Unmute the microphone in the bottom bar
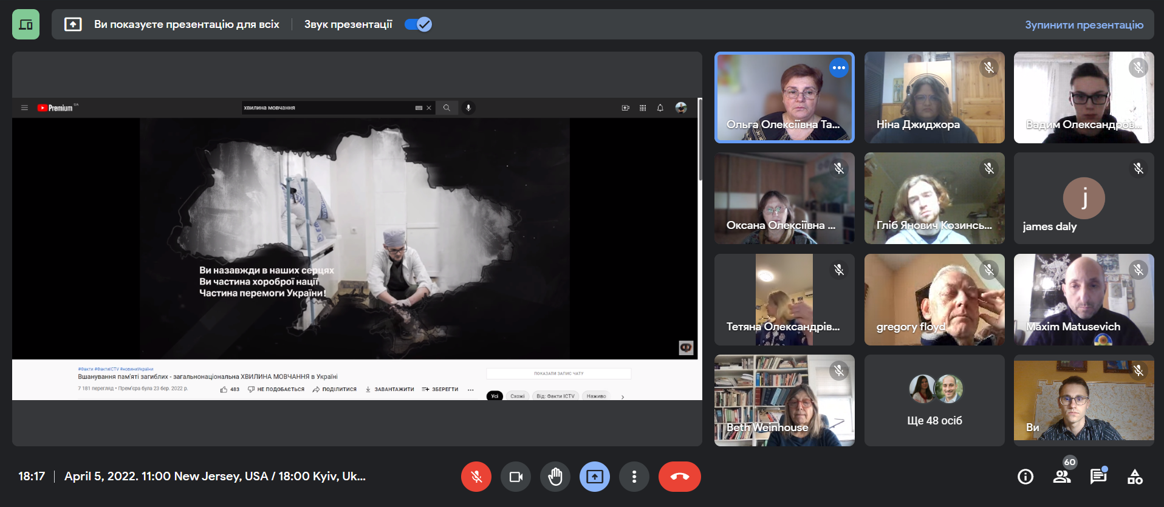 pyautogui.click(x=476, y=477)
